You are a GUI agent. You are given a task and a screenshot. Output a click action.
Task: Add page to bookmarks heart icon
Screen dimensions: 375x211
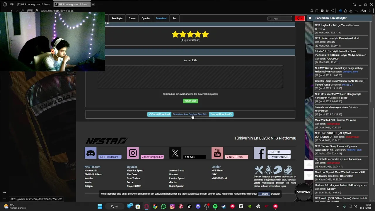point(333,11)
